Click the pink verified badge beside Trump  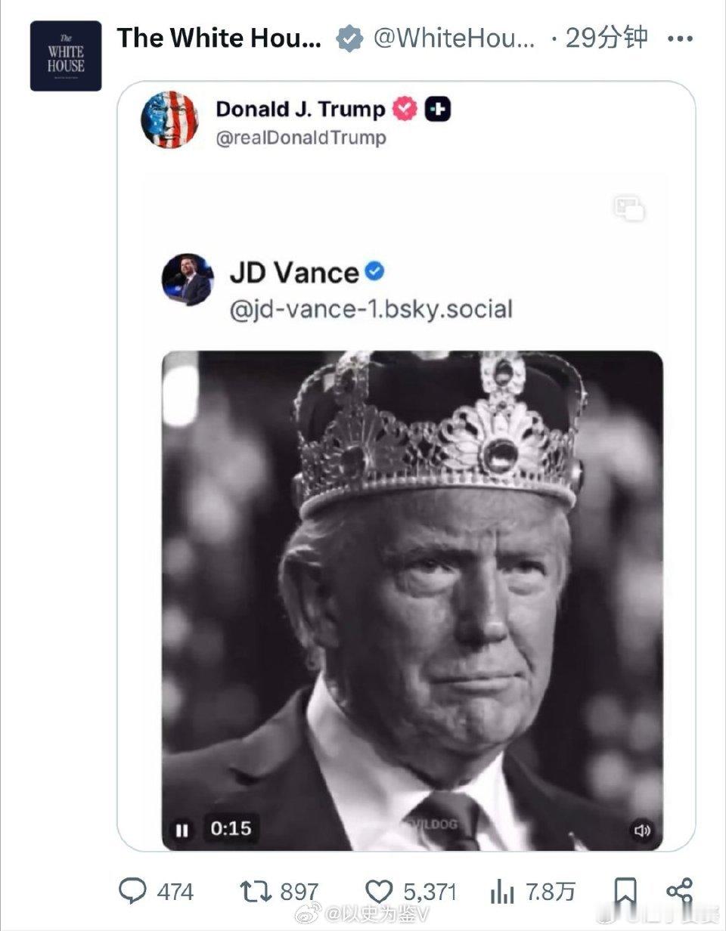click(x=405, y=110)
